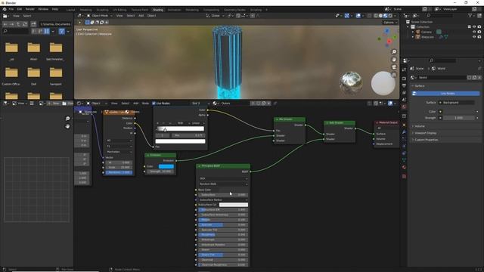The height and width of the screenshot is (272, 484).
Task: Select the Material Preview shading mode
Action: click(385, 15)
